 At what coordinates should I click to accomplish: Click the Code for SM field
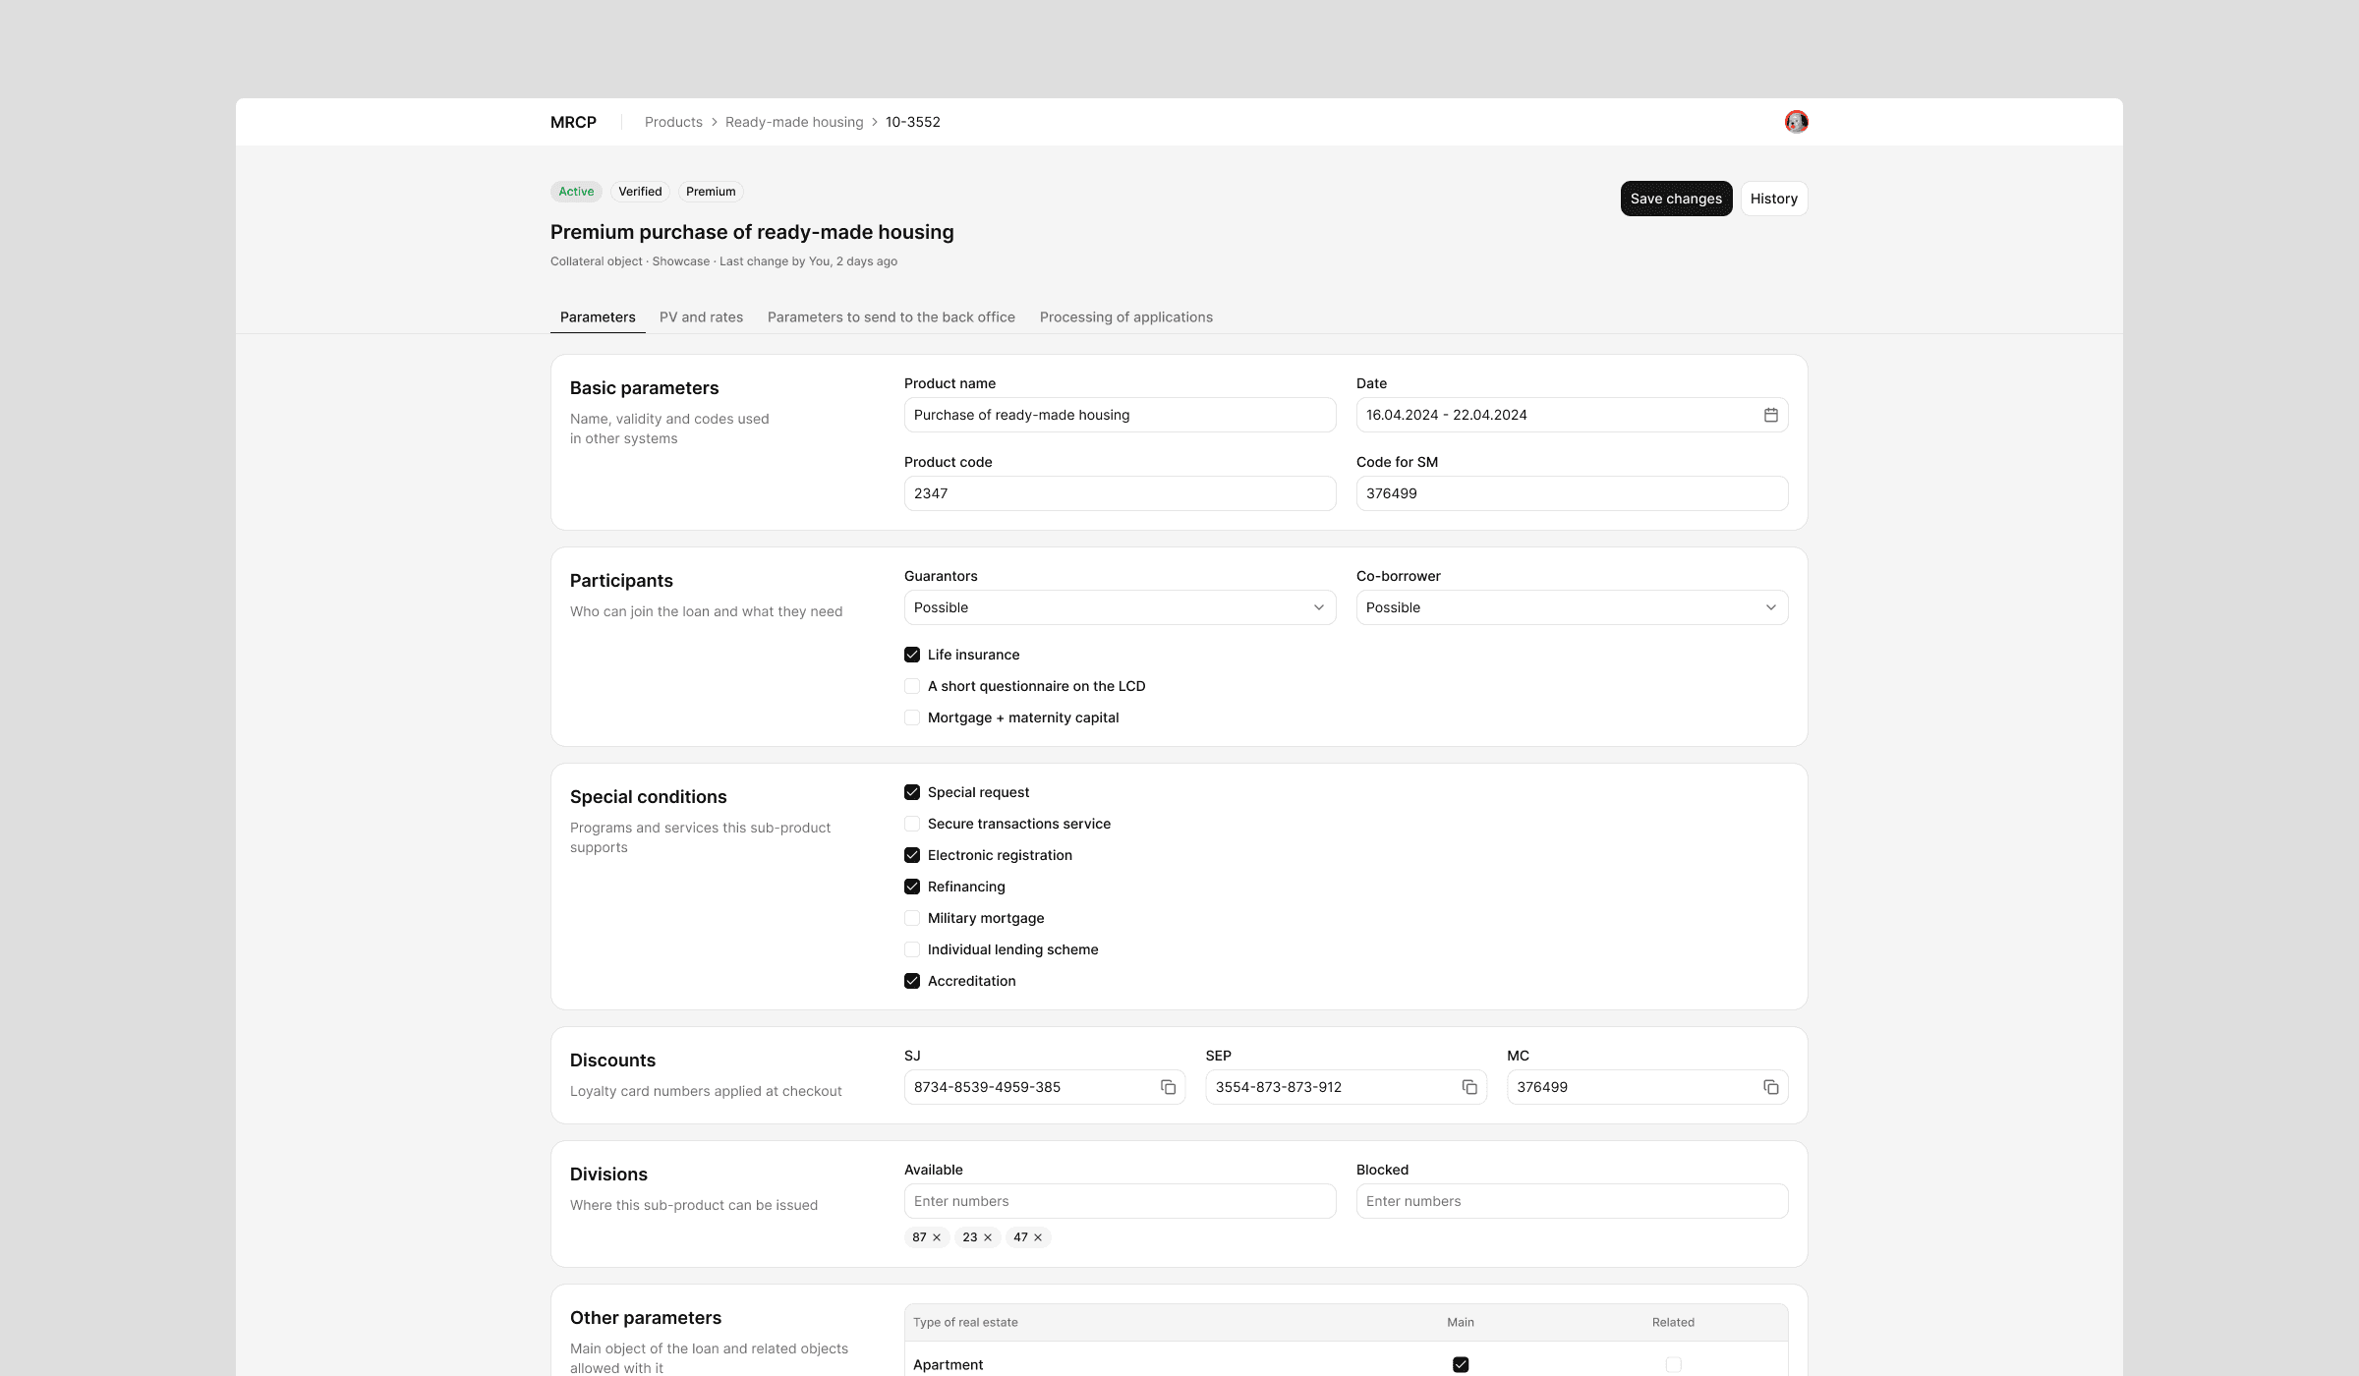1572,493
